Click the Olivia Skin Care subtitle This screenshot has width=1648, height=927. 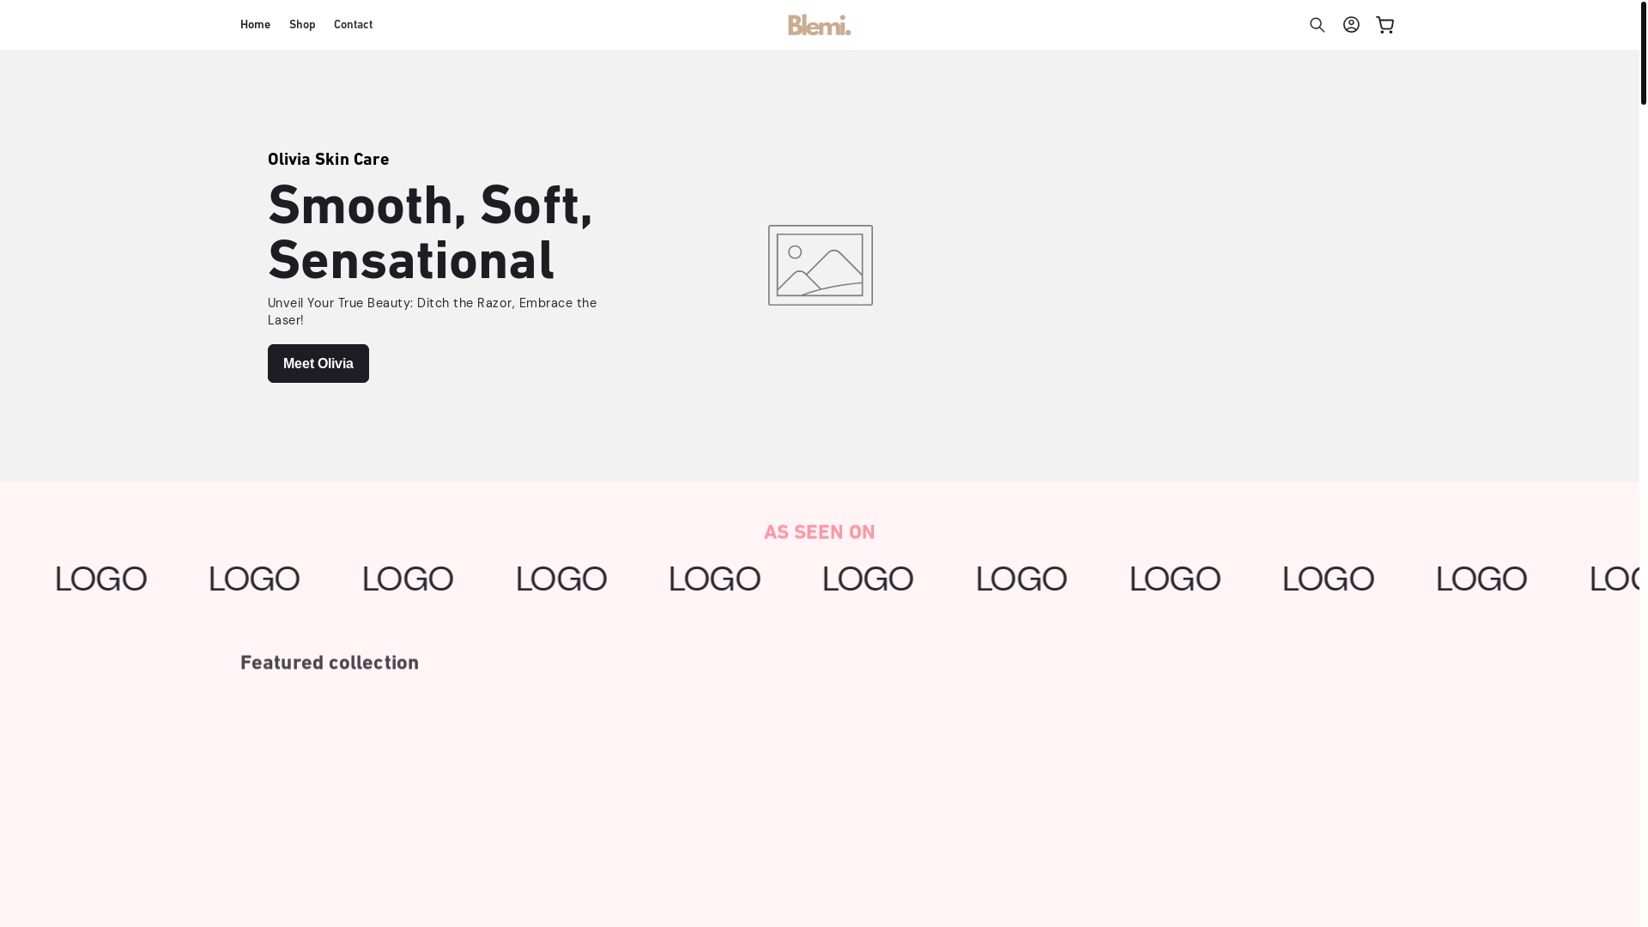(x=329, y=160)
